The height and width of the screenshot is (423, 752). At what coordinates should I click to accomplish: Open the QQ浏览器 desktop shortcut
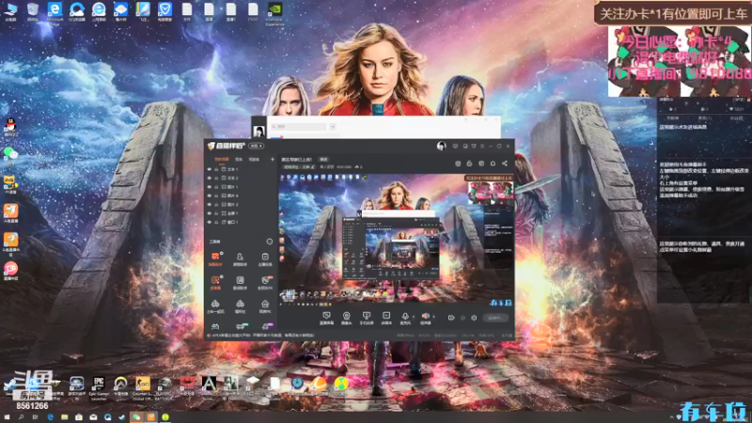click(x=77, y=12)
